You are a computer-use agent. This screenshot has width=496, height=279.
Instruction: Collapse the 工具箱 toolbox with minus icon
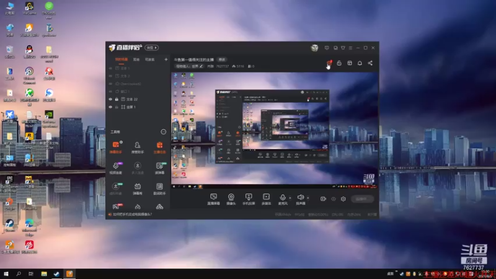[x=163, y=131]
